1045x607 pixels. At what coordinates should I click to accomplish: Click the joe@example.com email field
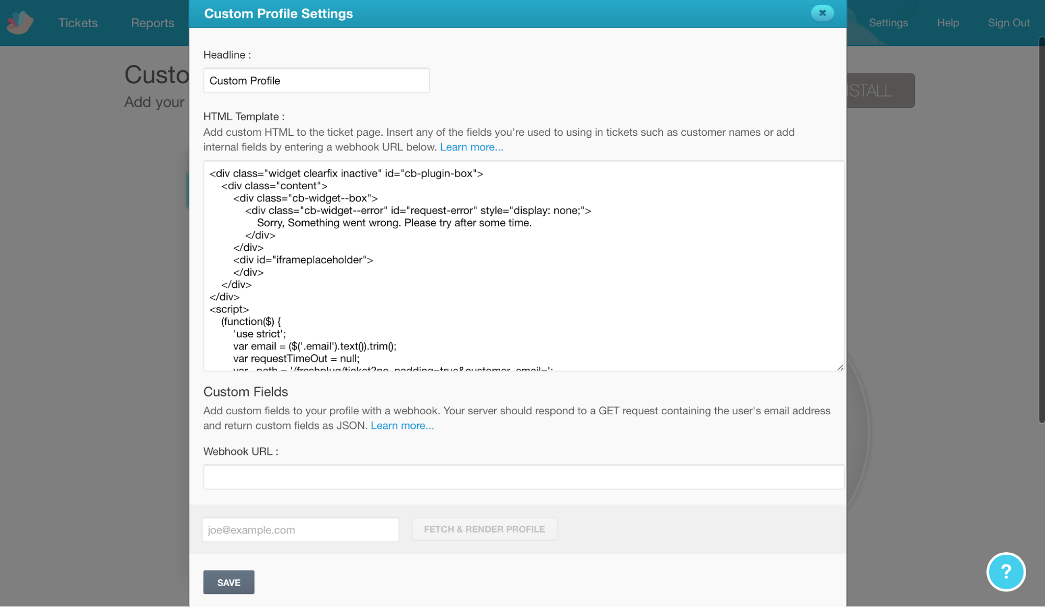(301, 530)
